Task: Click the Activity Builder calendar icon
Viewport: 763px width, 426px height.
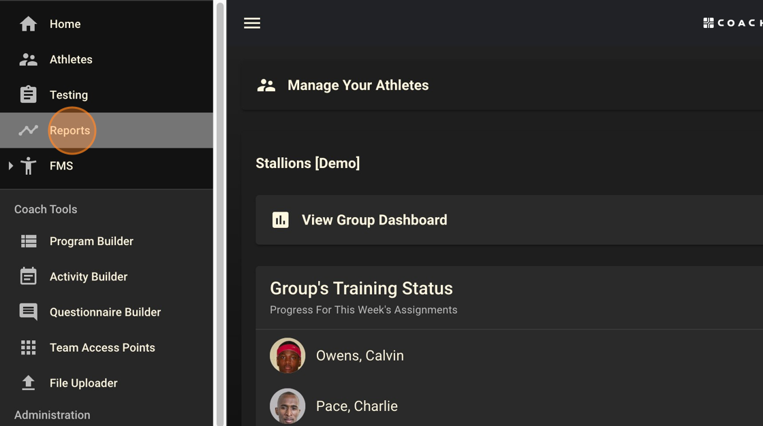Action: click(x=28, y=276)
